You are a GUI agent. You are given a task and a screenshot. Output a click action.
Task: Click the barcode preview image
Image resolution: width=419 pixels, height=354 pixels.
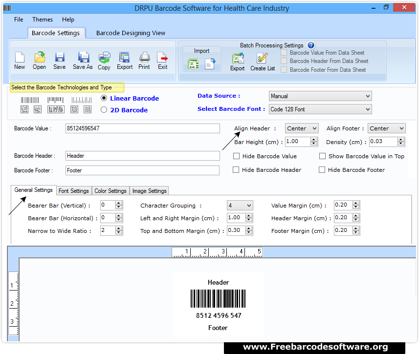tap(218, 298)
